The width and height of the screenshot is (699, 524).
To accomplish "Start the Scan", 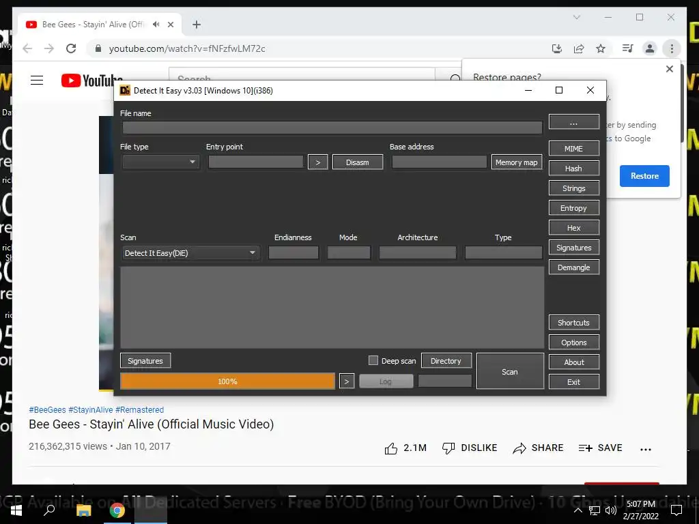I will tap(510, 372).
